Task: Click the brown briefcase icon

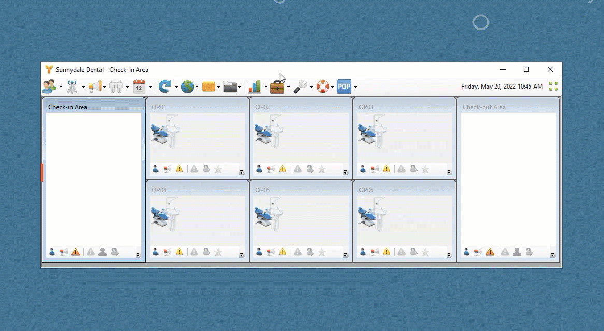Action: point(277,87)
